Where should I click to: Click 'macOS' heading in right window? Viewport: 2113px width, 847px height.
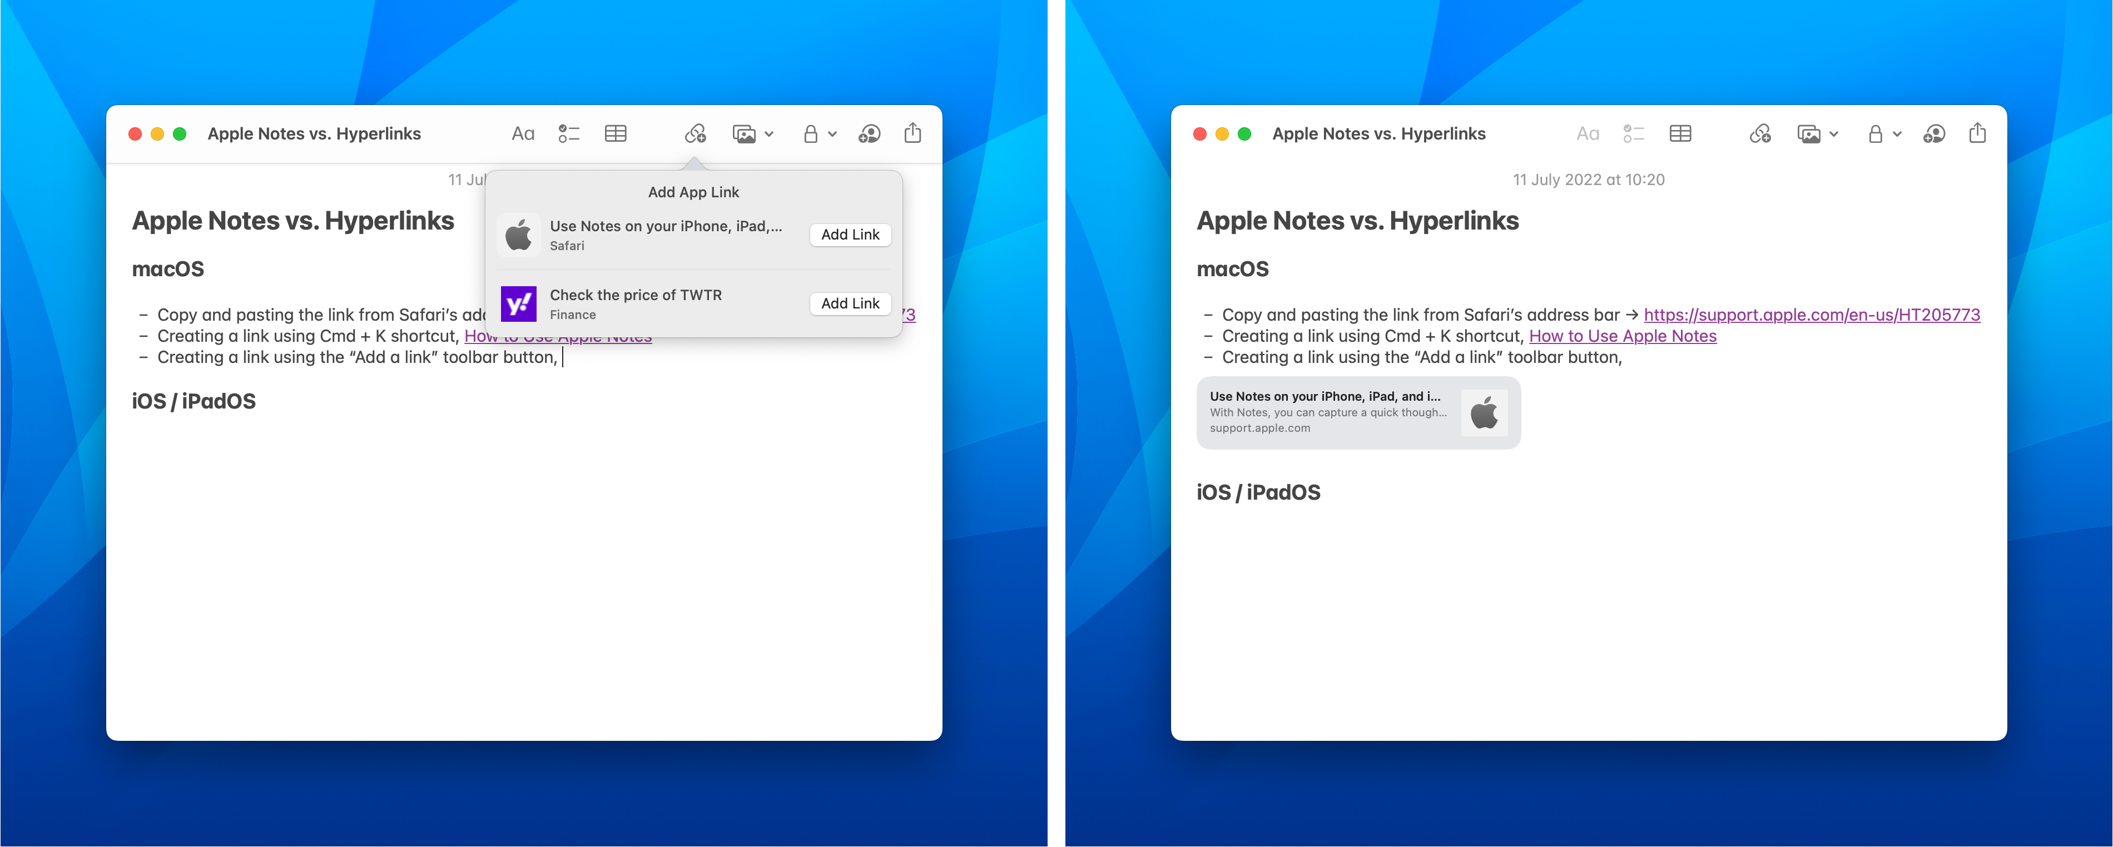[x=1232, y=269]
